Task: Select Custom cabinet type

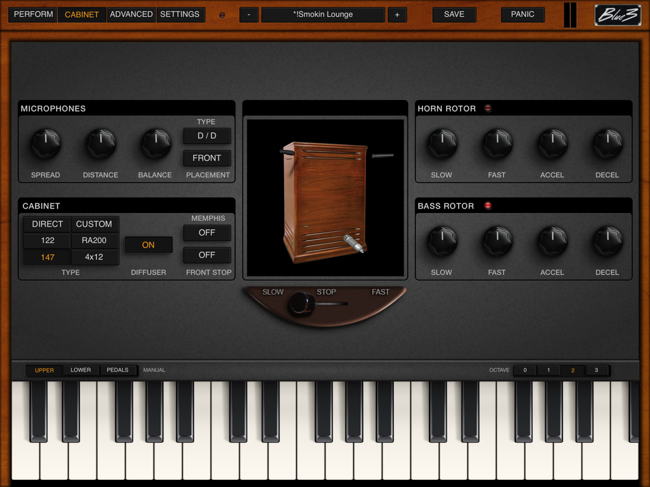Action: [94, 224]
